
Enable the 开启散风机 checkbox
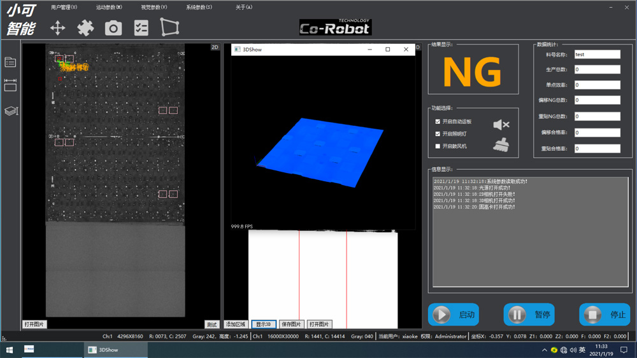[438, 146]
